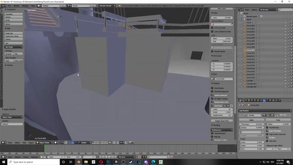Viewport: 293px width, 165px height.
Task: Open File Explorer from the taskbar
Action: pyautogui.click(x=86, y=162)
